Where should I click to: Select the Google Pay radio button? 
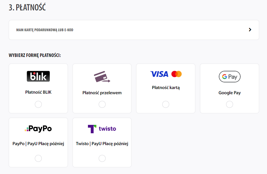point(230,104)
